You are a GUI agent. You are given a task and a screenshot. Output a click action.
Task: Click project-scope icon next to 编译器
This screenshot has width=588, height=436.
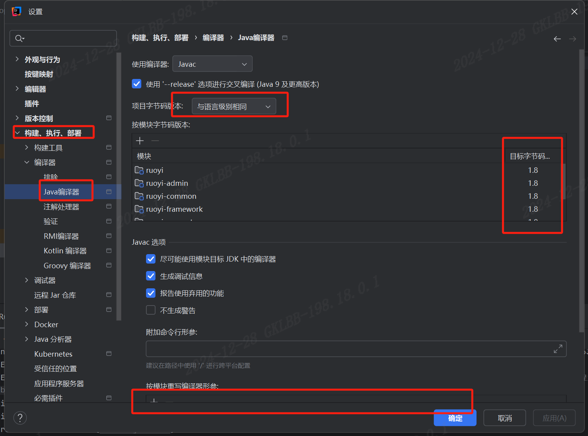coord(109,162)
